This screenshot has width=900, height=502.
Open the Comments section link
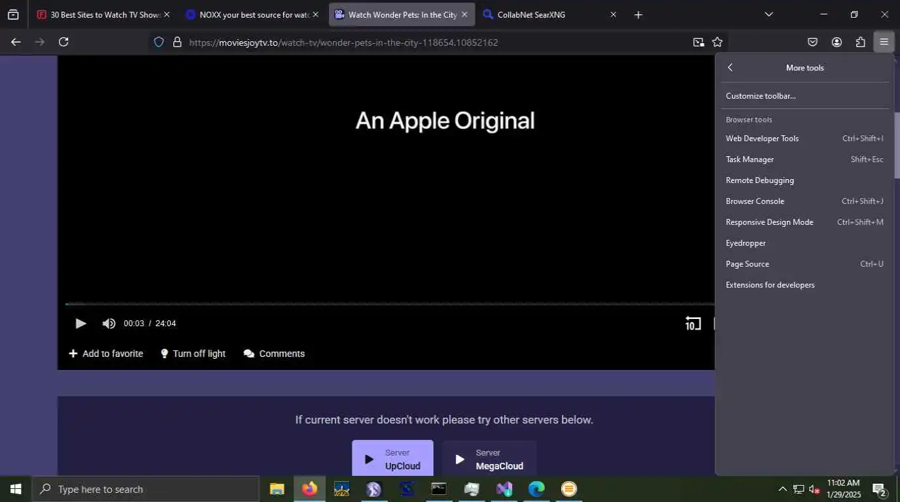[x=274, y=354]
